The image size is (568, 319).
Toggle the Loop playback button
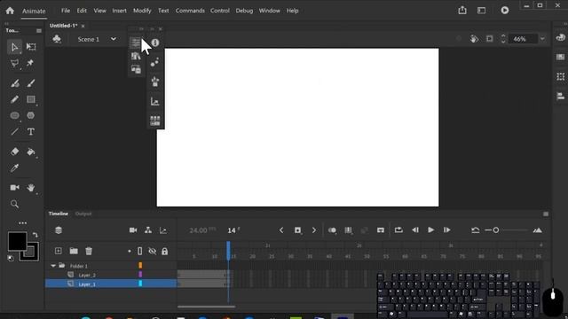(x=398, y=230)
